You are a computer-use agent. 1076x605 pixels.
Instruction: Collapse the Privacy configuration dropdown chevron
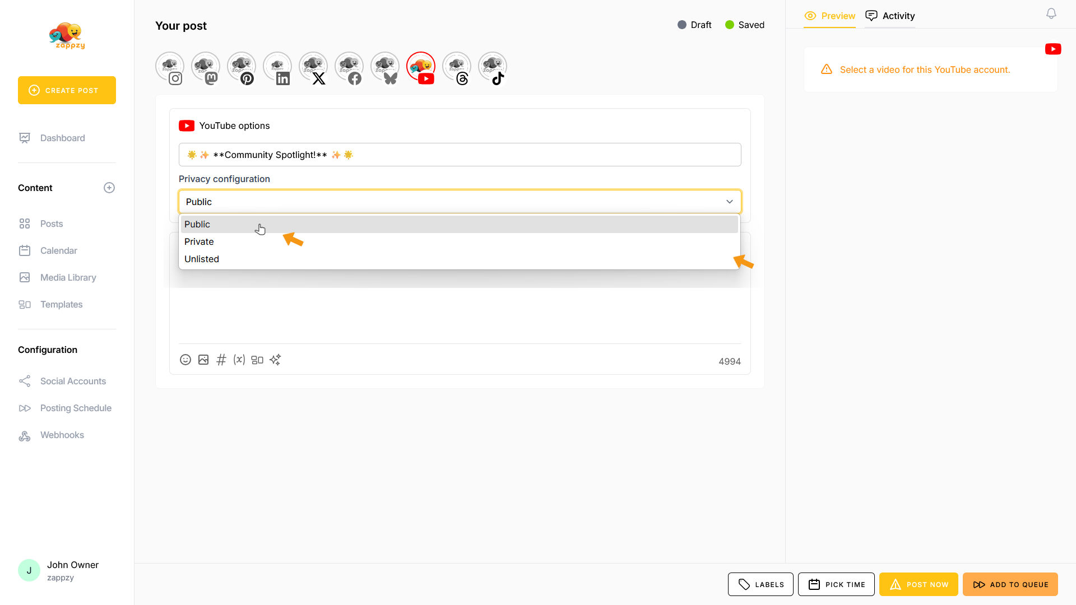pyautogui.click(x=730, y=202)
